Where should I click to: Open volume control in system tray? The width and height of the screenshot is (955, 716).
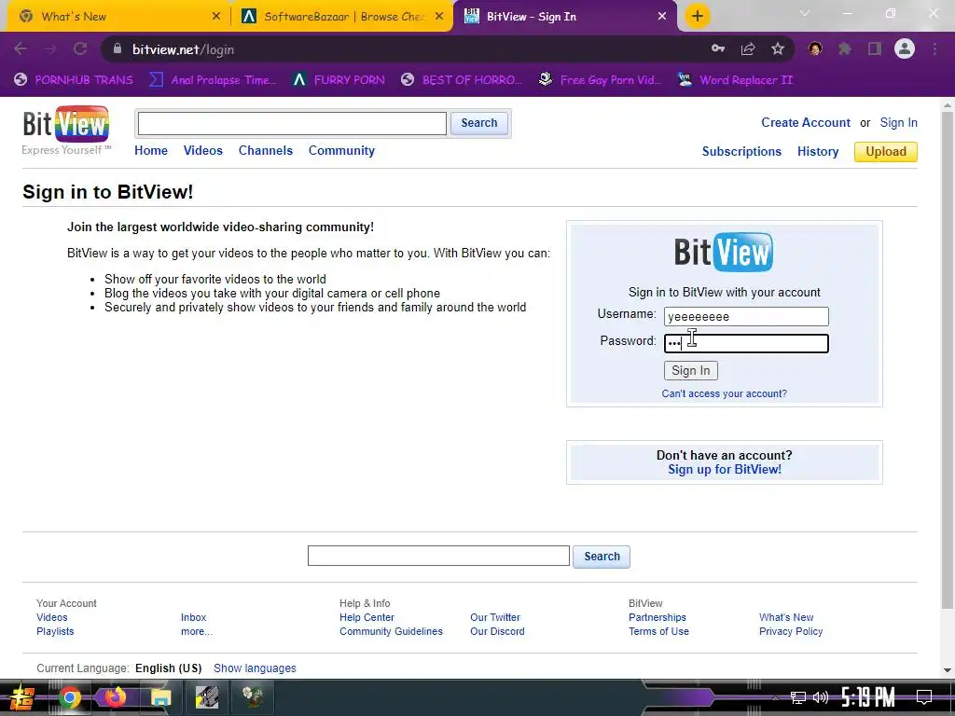coord(821,697)
